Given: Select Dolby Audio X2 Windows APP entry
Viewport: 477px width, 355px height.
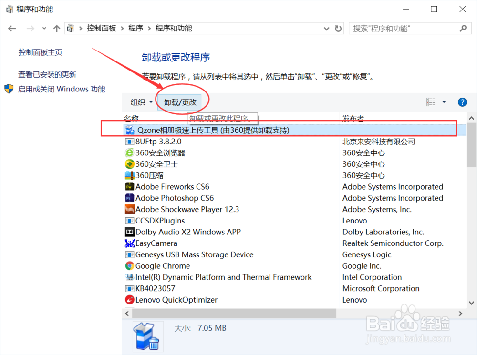Looking at the screenshot, I should pos(188,232).
